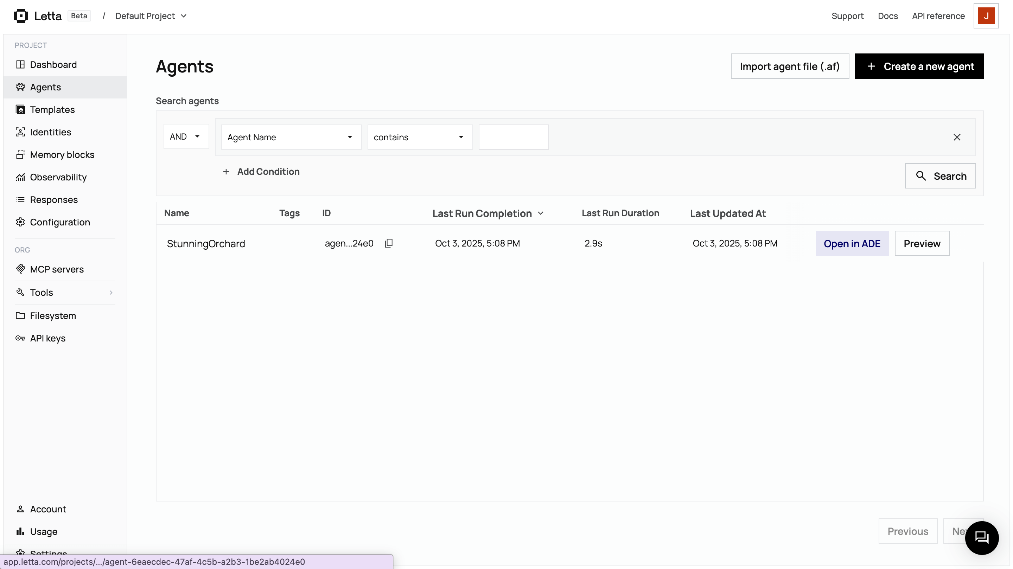
Task: Expand the AND operator dropdown
Action: (x=186, y=136)
